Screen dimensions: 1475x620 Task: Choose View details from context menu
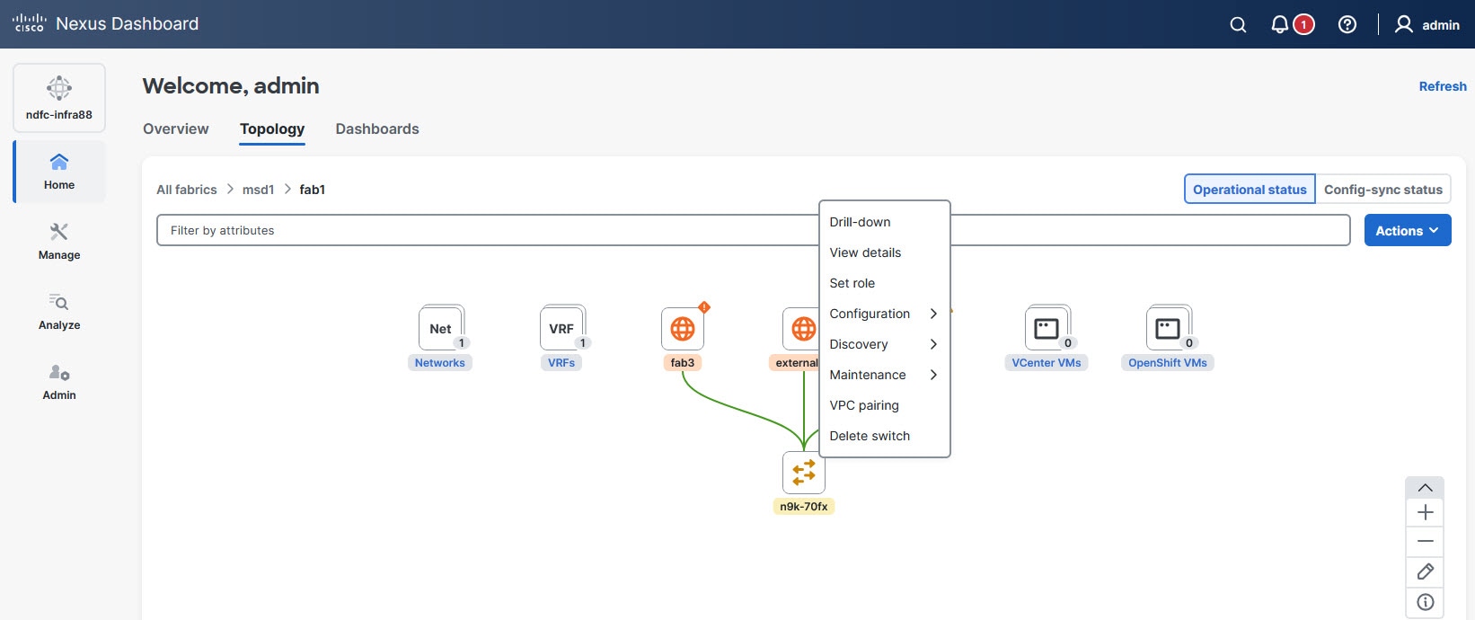click(884, 252)
